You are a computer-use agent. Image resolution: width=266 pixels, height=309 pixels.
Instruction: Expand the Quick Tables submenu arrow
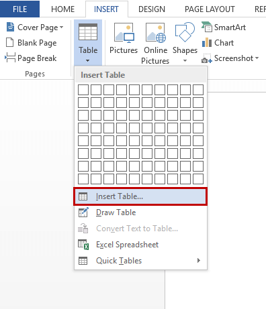point(199,260)
